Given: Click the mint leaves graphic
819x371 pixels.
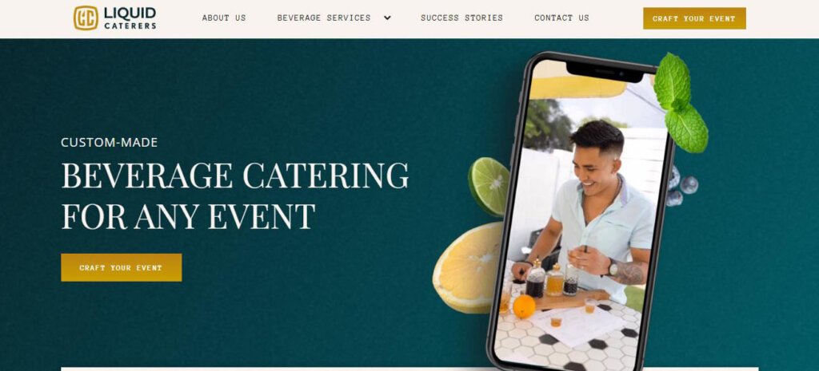Looking at the screenshot, I should click(x=681, y=102).
